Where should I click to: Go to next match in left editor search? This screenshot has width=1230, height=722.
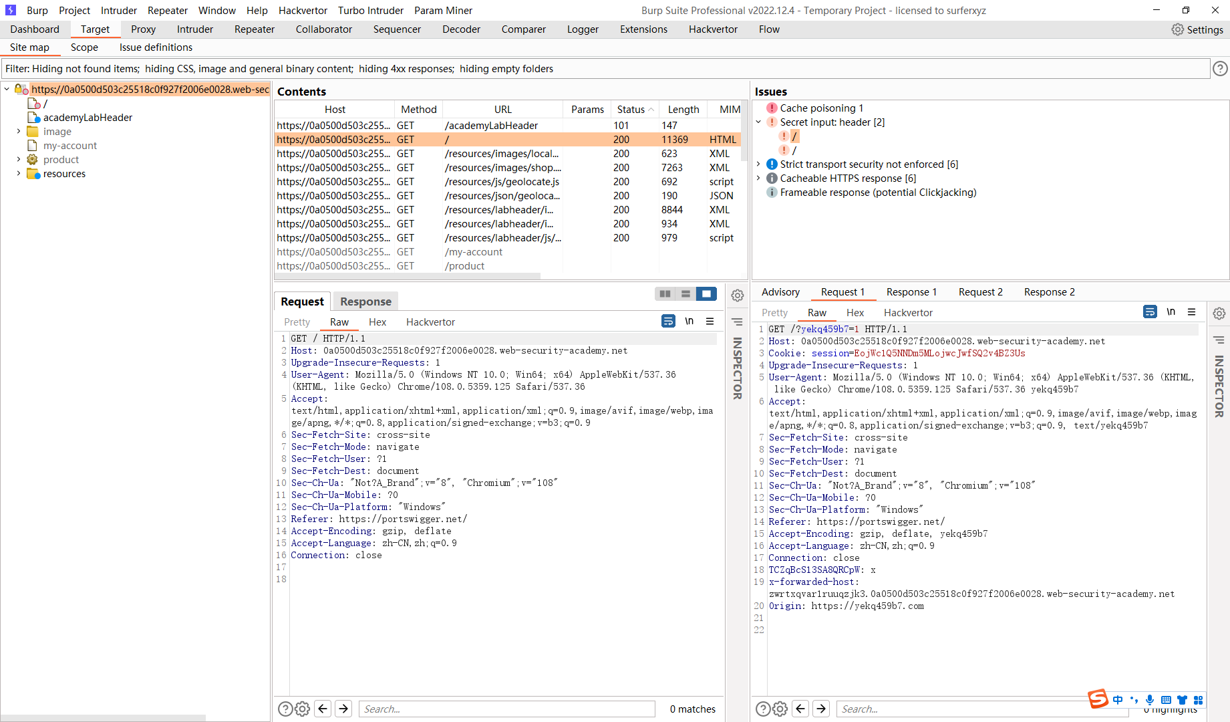click(343, 709)
